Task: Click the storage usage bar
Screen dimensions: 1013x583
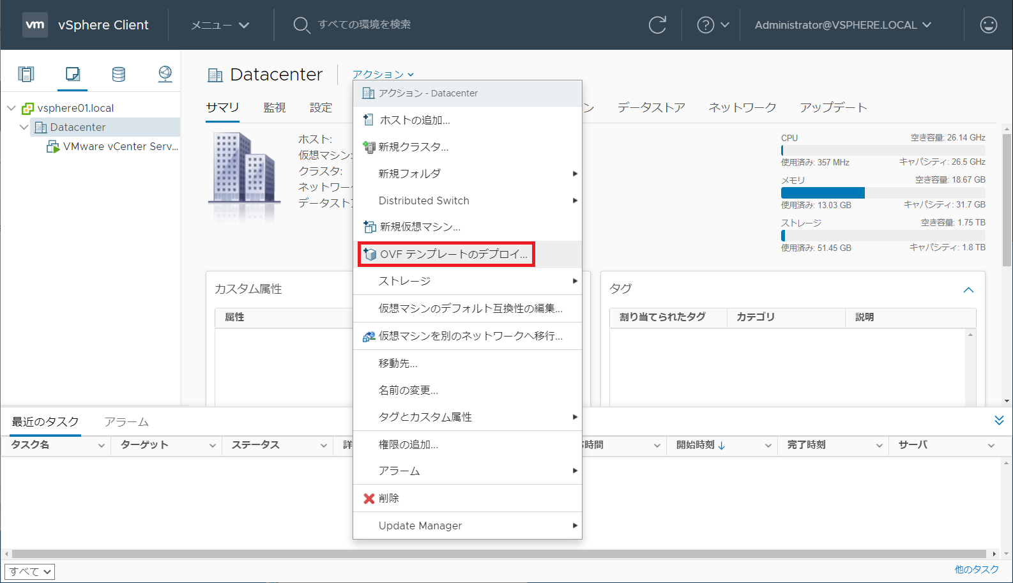Action: click(x=883, y=236)
